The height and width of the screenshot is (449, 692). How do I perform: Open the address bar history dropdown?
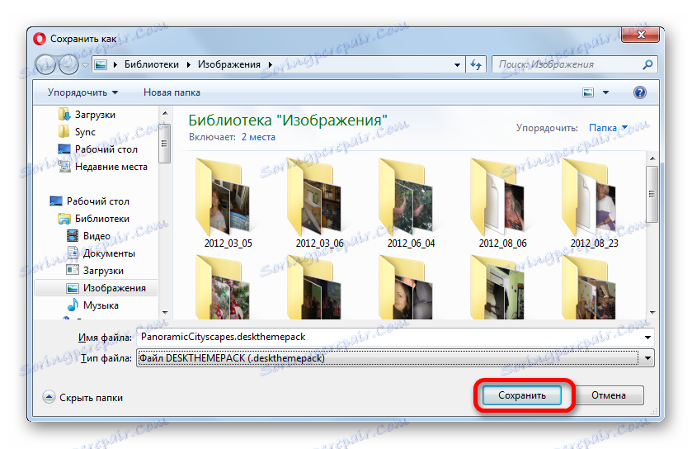[x=457, y=65]
